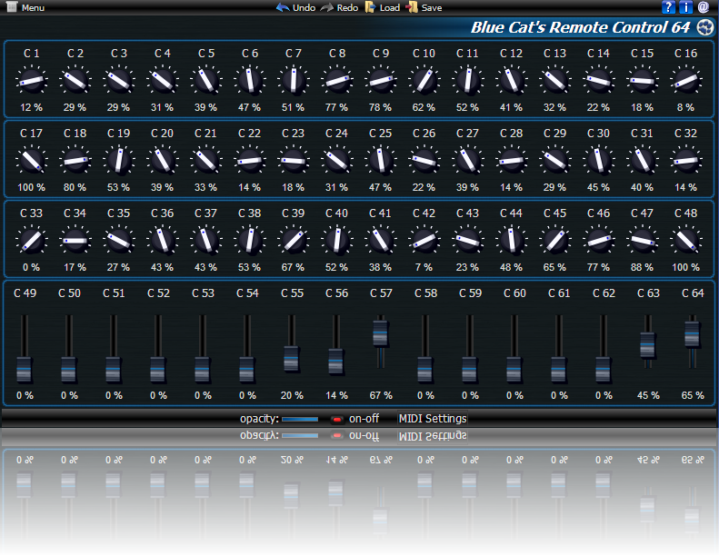
Task: Click the Save preset icon
Action: click(412, 7)
